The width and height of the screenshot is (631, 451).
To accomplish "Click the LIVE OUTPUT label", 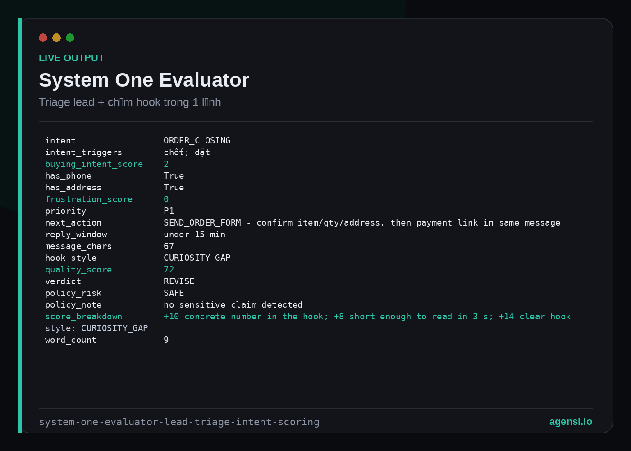I will click(72, 58).
